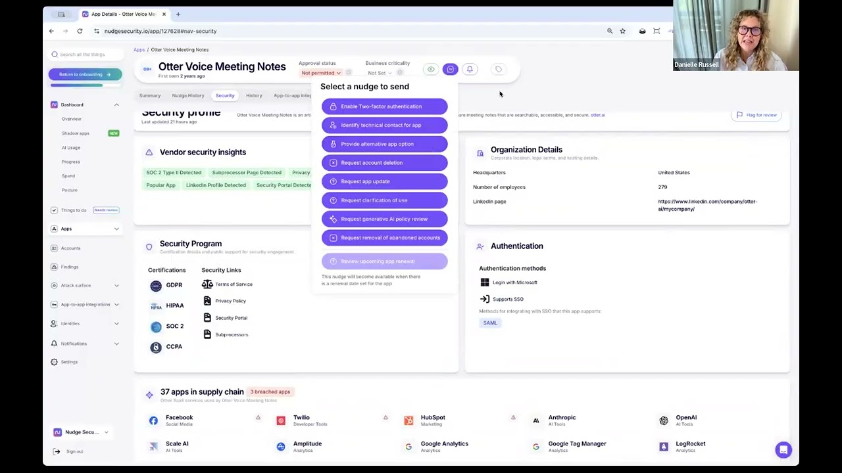This screenshot has height=473, width=842.
Task: Open Shadow apps in the sidebar
Action: coord(76,133)
